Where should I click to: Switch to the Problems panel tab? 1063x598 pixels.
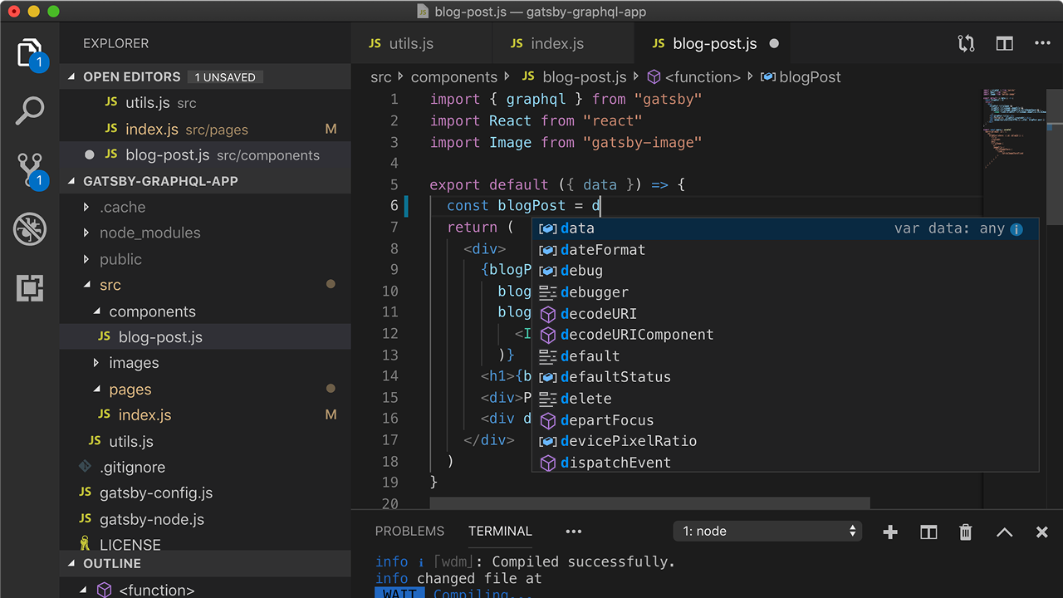(x=409, y=532)
